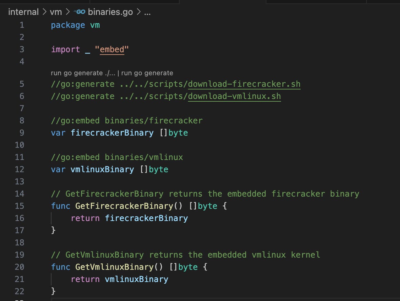Screen dimensions: 400x301
Task: Click the 'vm' breadcrumb folder
Action: coord(56,12)
